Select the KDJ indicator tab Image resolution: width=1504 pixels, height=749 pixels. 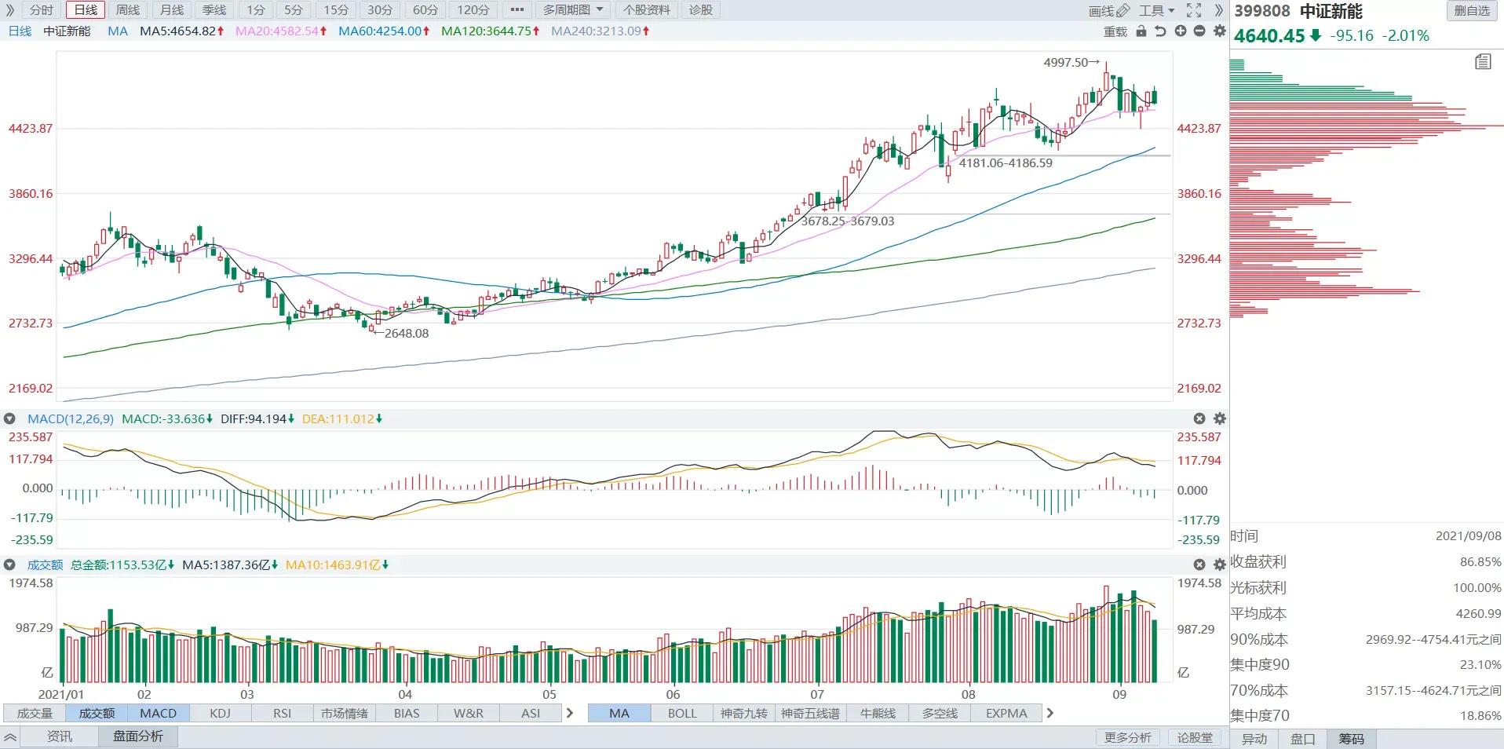(x=221, y=714)
